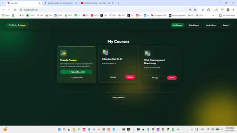The width and height of the screenshot is (237, 133).
Task: Delete the Web Development Bootcamp course
Action: tap(172, 78)
